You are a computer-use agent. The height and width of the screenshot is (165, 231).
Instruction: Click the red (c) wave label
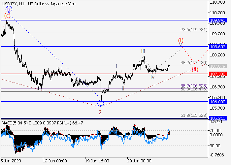tap(7, 16)
